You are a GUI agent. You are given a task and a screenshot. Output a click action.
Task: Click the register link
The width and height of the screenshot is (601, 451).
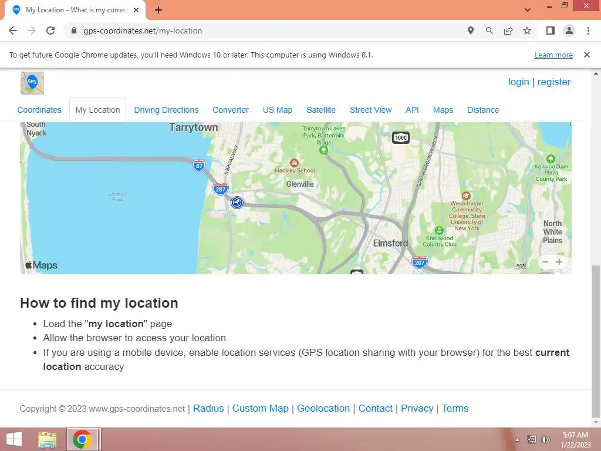[554, 82]
